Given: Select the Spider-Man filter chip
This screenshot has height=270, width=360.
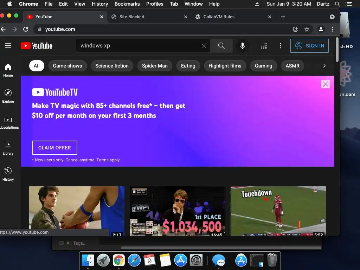Looking at the screenshot, I should (x=155, y=66).
